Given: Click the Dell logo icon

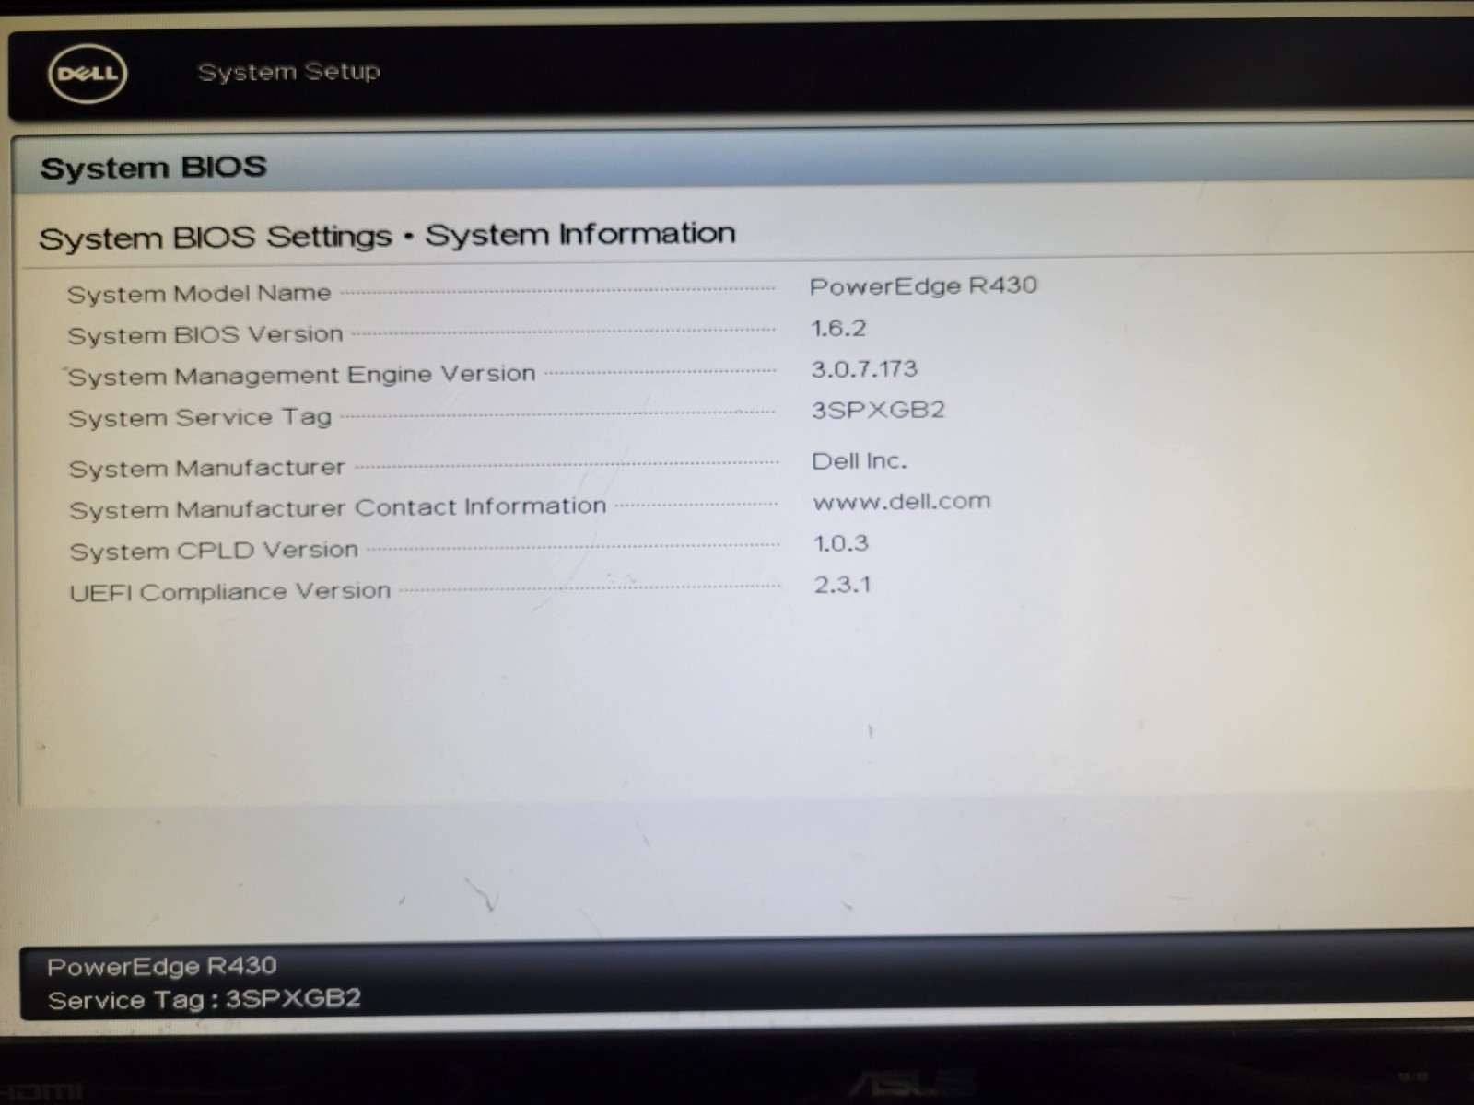Looking at the screenshot, I should (x=88, y=74).
